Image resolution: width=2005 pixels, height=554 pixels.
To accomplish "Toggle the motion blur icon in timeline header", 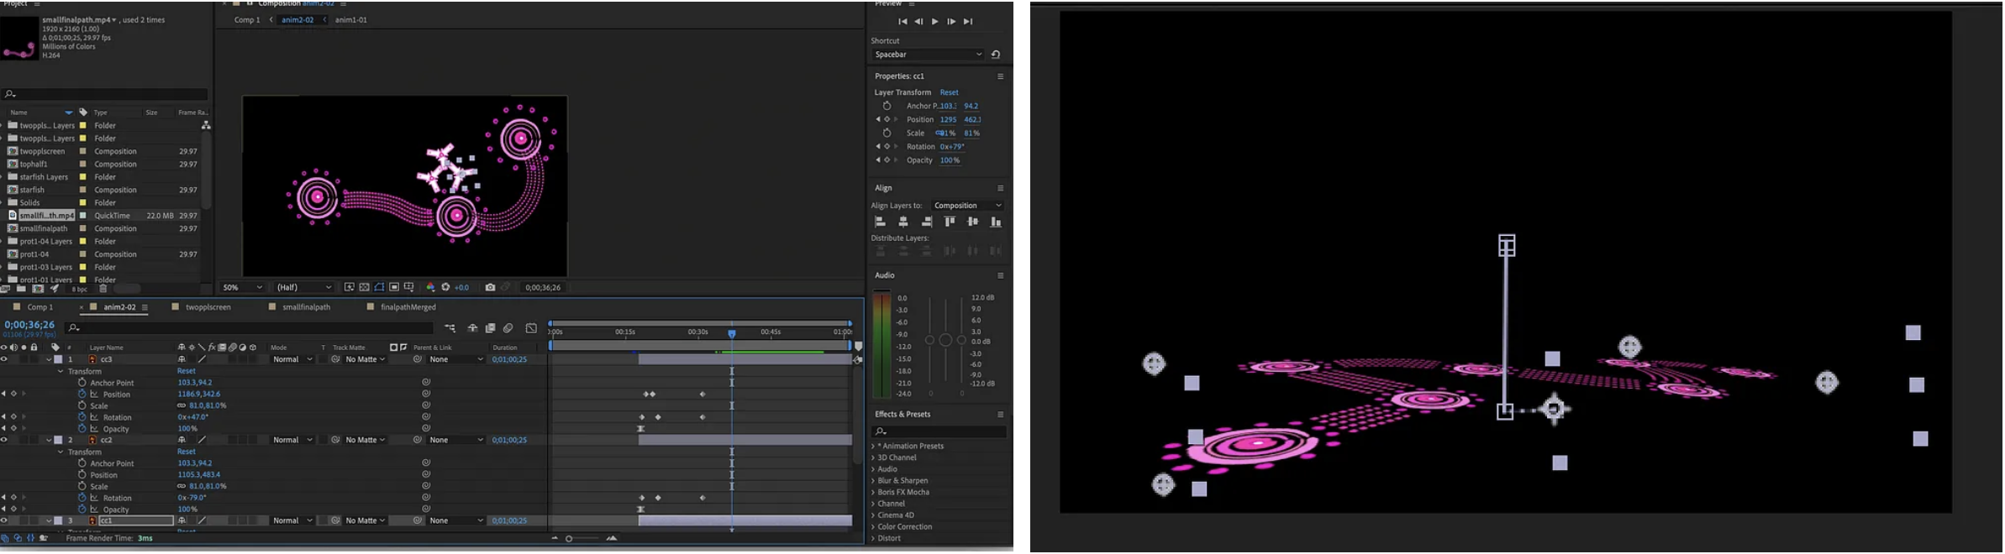I will [x=508, y=328].
